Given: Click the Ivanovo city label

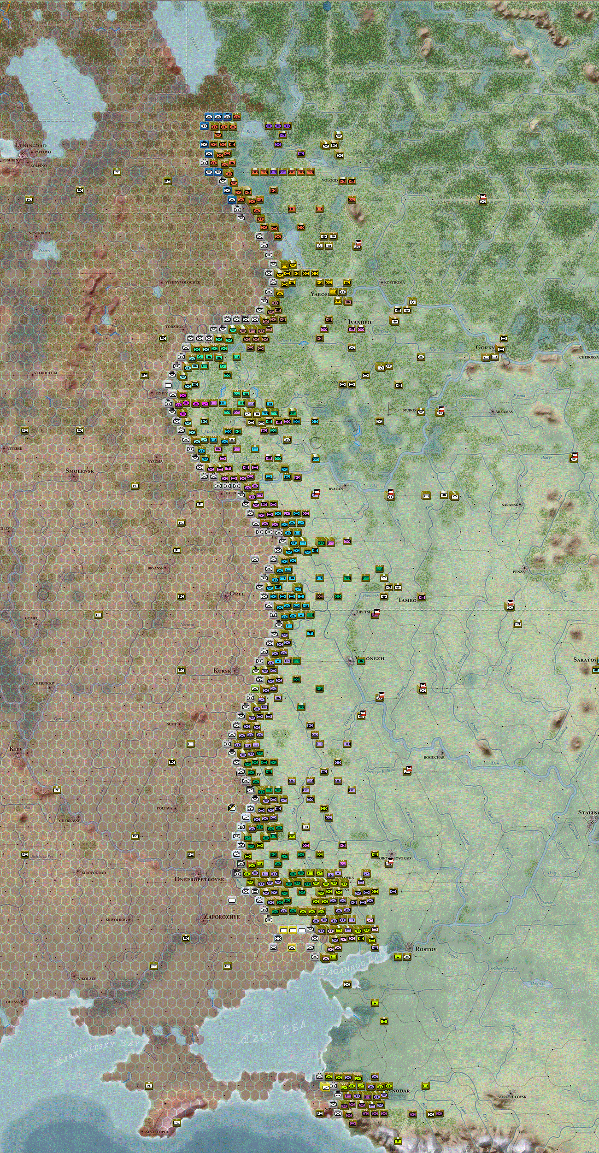Looking at the screenshot, I should [359, 322].
